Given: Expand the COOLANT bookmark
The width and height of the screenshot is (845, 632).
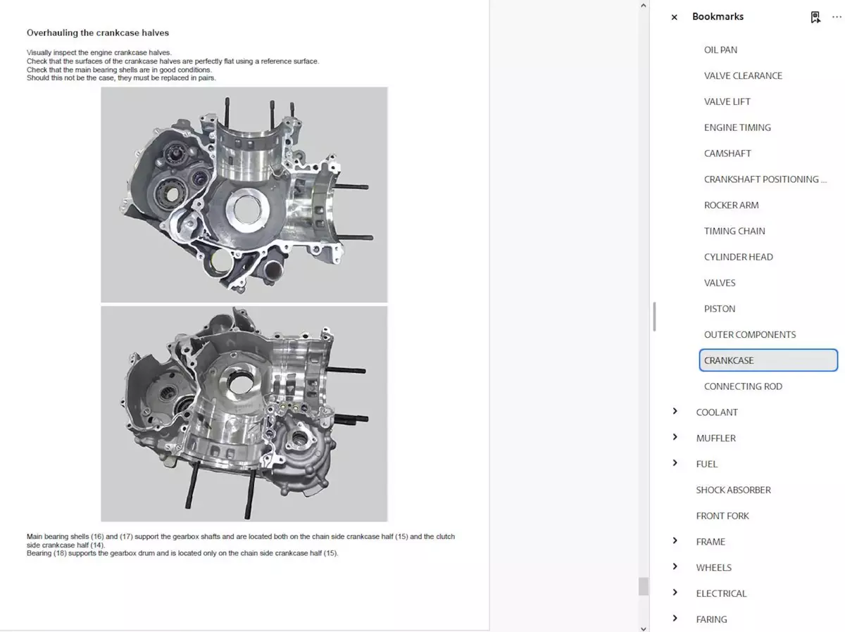Looking at the screenshot, I should 675,412.
